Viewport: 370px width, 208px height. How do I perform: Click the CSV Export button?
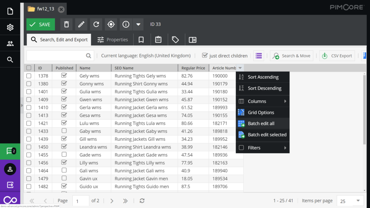pyautogui.click(x=337, y=56)
